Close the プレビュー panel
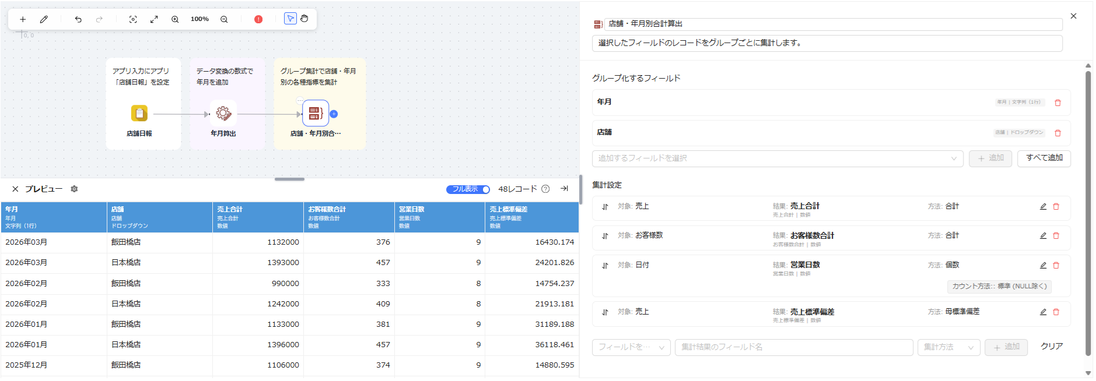Viewport: 1096px width, 381px height. [15, 189]
